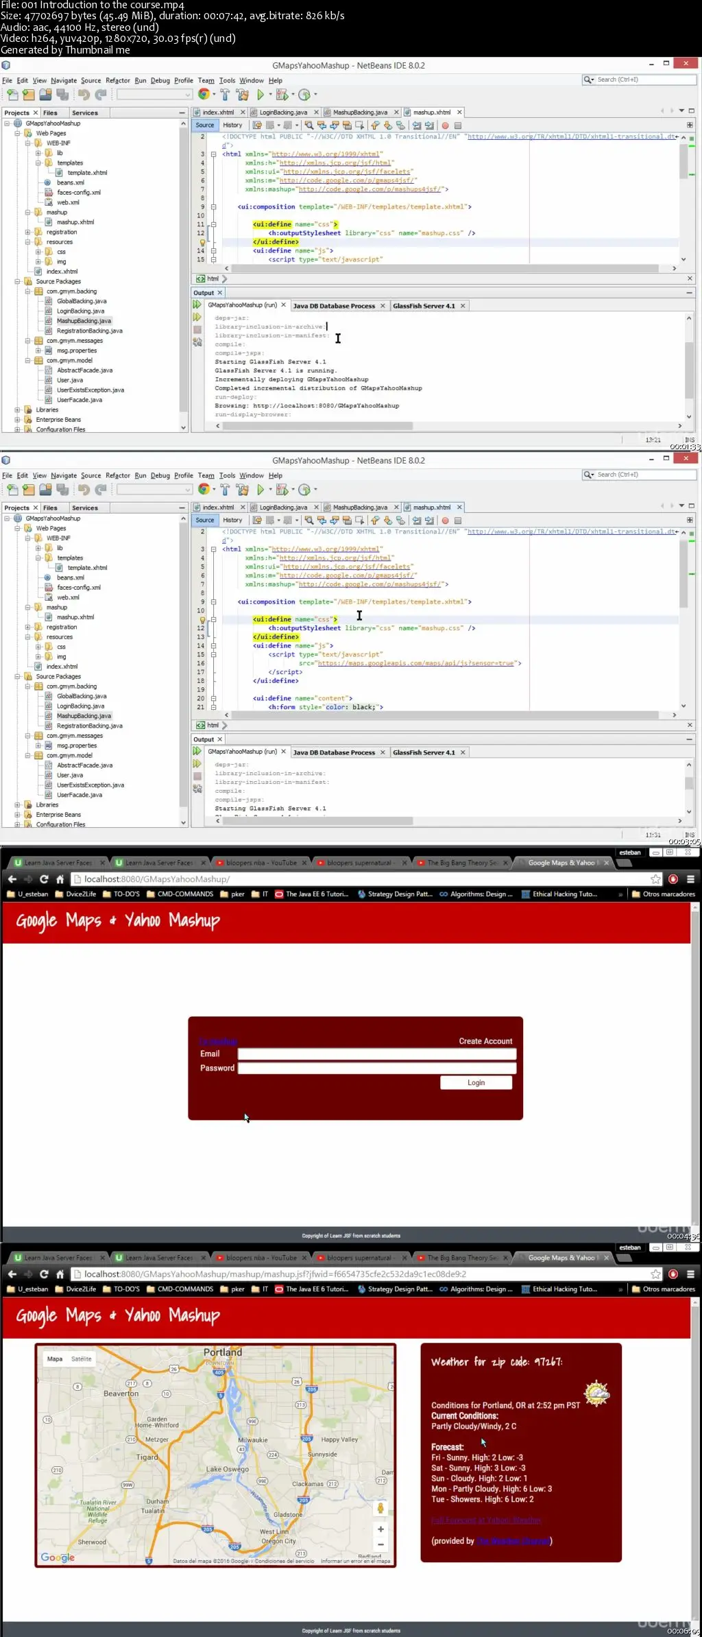Screen dimensions: 702x1637
Task: Click zoom in plus on Portland map
Action: [380, 1529]
